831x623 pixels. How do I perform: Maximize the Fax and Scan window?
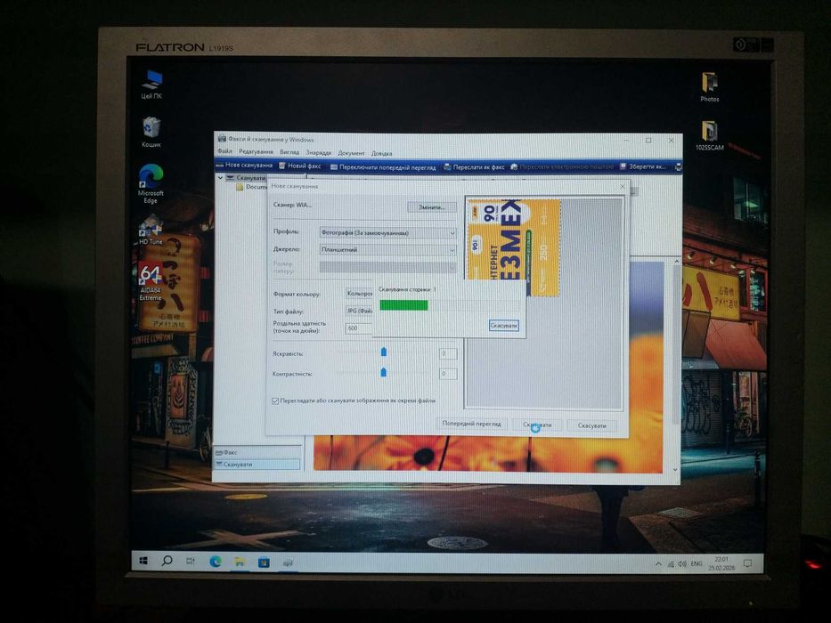click(x=648, y=141)
